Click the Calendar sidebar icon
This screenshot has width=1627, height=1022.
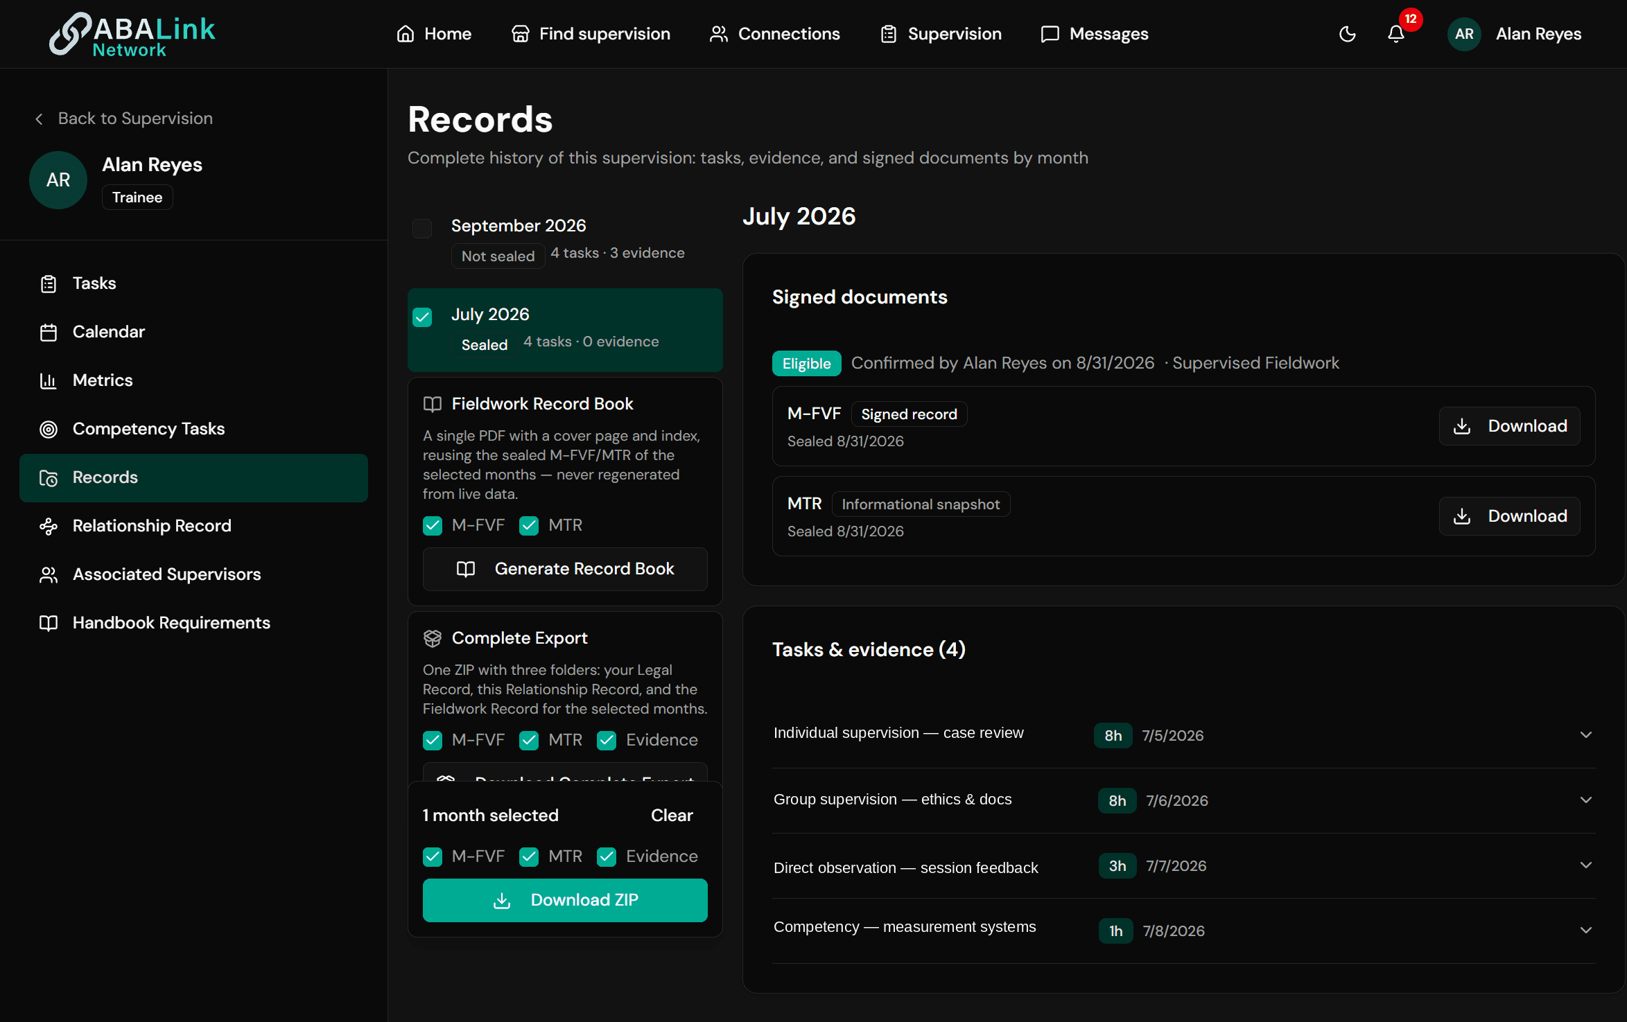(49, 333)
